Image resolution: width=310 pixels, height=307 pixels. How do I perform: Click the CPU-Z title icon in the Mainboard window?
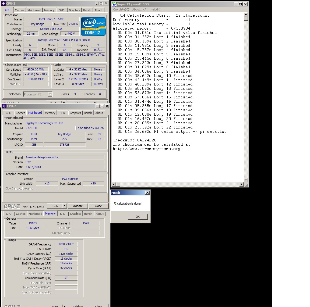(x=4, y=106)
